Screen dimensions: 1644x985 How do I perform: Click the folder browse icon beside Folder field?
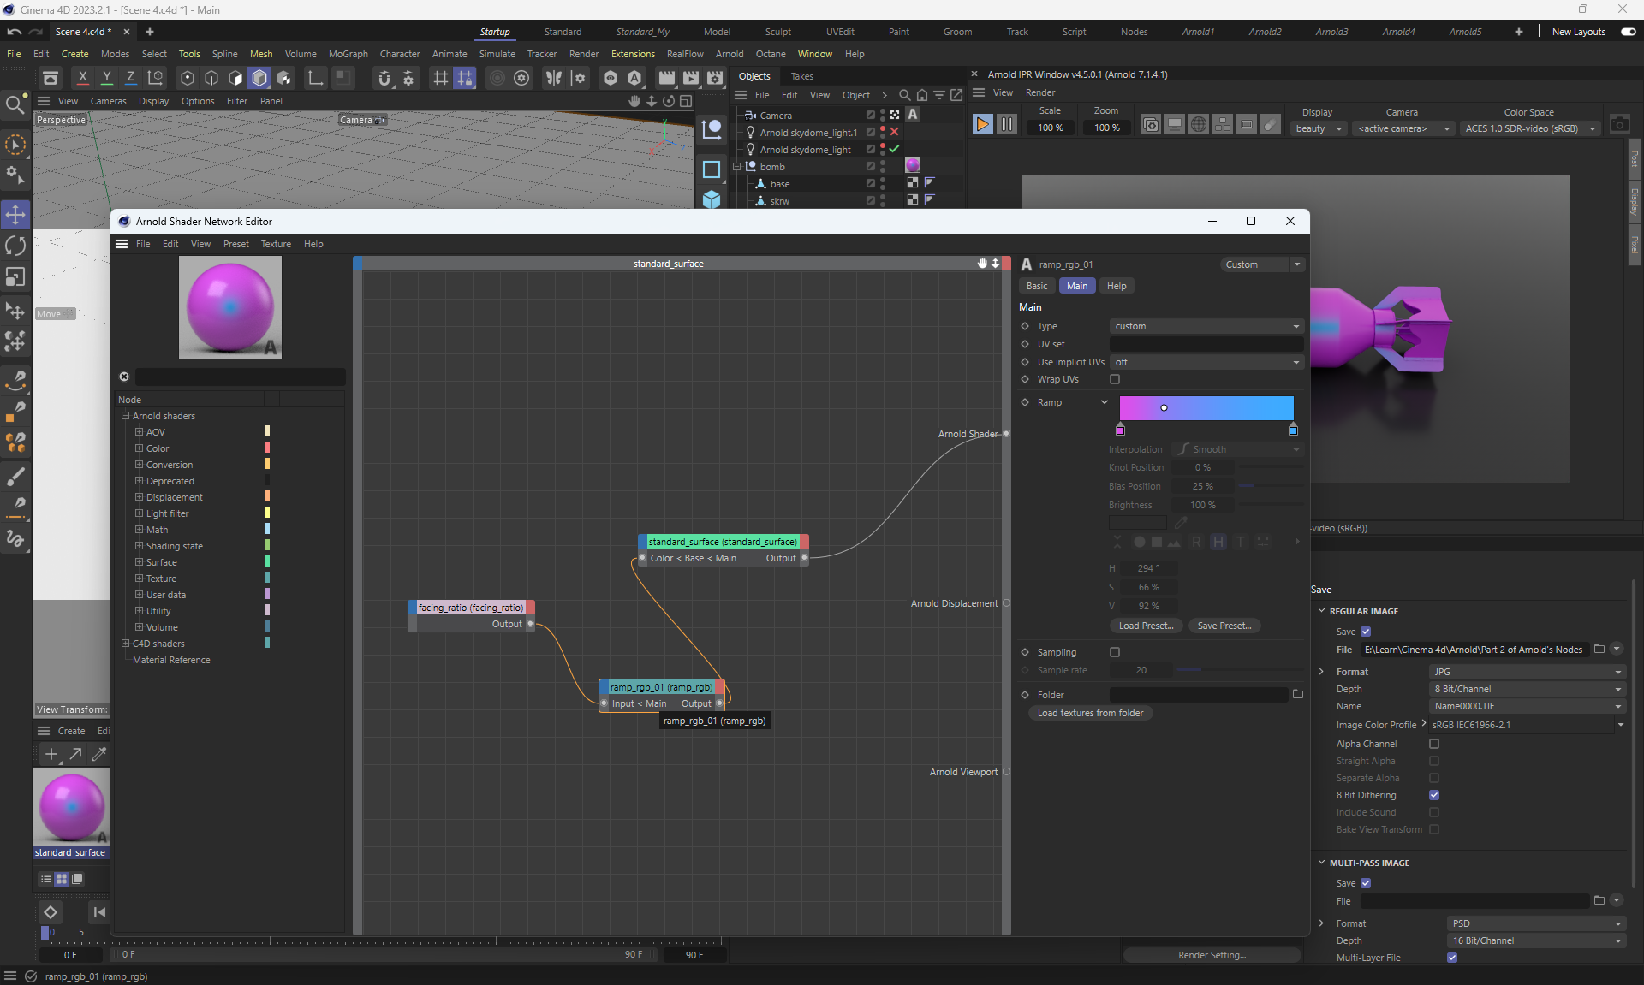click(1297, 694)
